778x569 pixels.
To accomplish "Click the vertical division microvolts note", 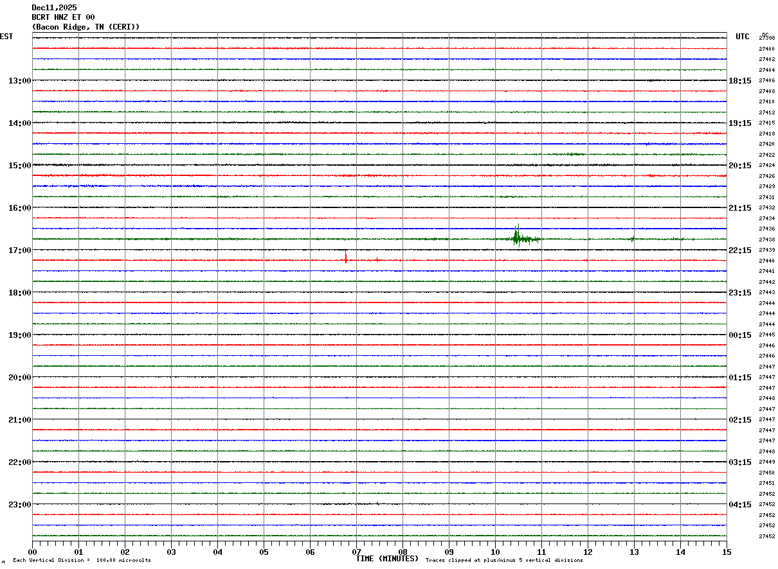I will 82,561.
